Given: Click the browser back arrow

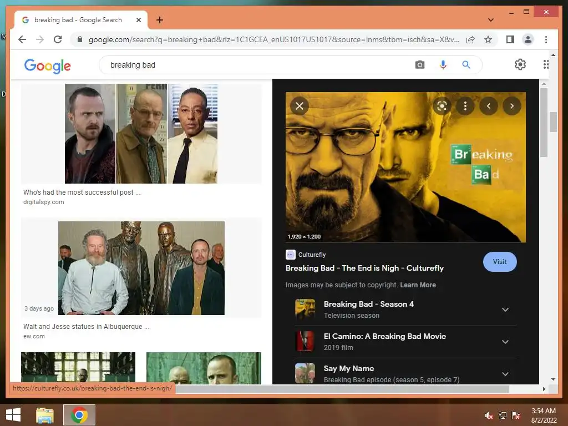Looking at the screenshot, I should (x=22, y=39).
